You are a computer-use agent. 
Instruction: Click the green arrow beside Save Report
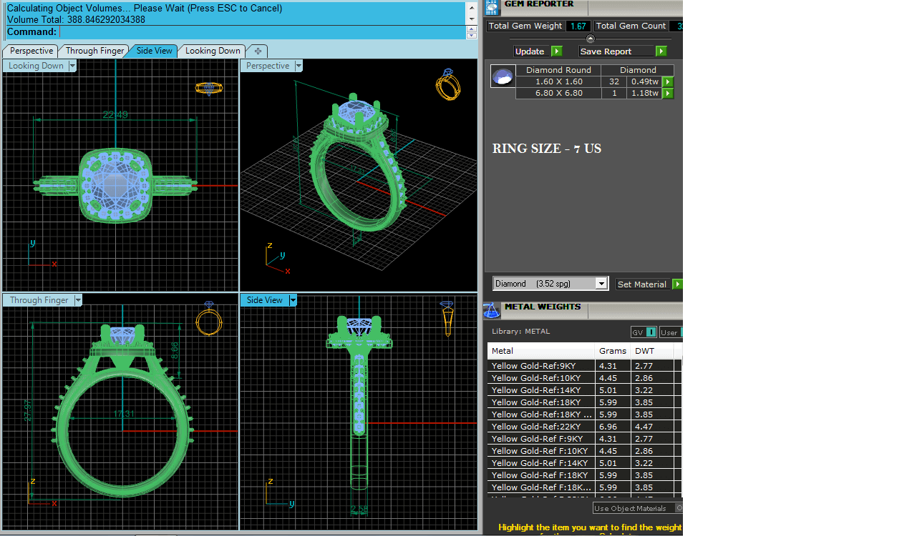tap(661, 51)
